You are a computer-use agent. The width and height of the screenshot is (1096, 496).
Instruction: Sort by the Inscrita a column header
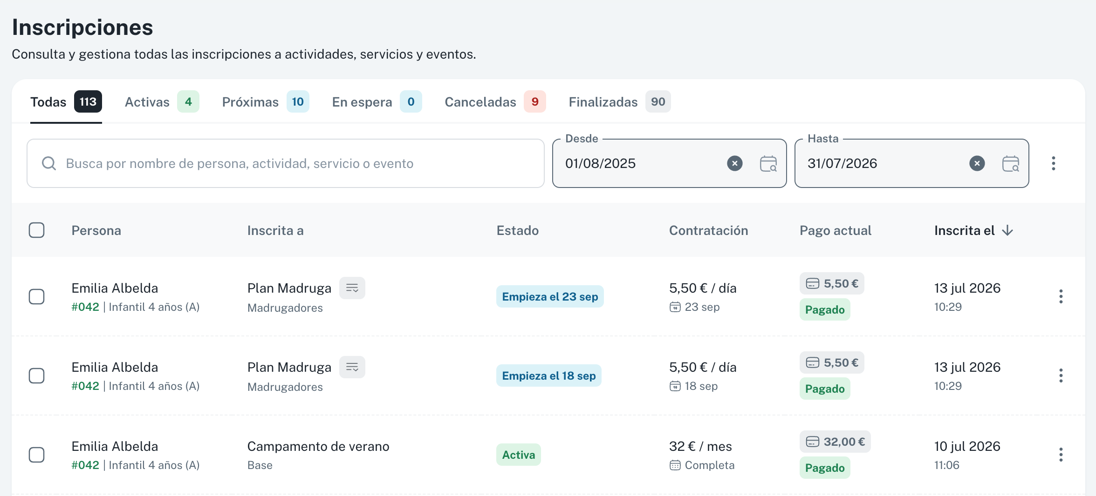(x=275, y=230)
